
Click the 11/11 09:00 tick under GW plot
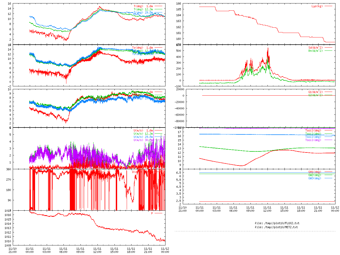pos(250,209)
